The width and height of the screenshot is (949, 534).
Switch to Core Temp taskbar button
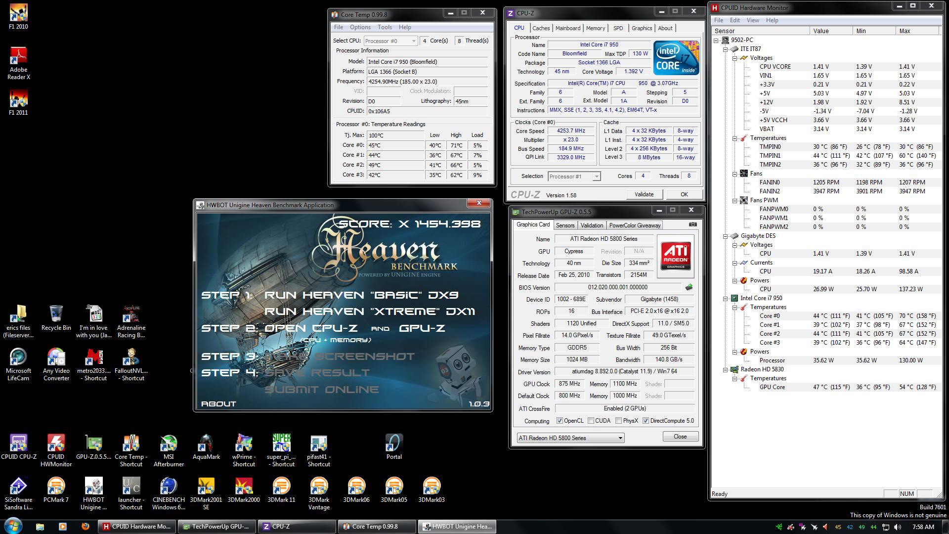[377, 527]
